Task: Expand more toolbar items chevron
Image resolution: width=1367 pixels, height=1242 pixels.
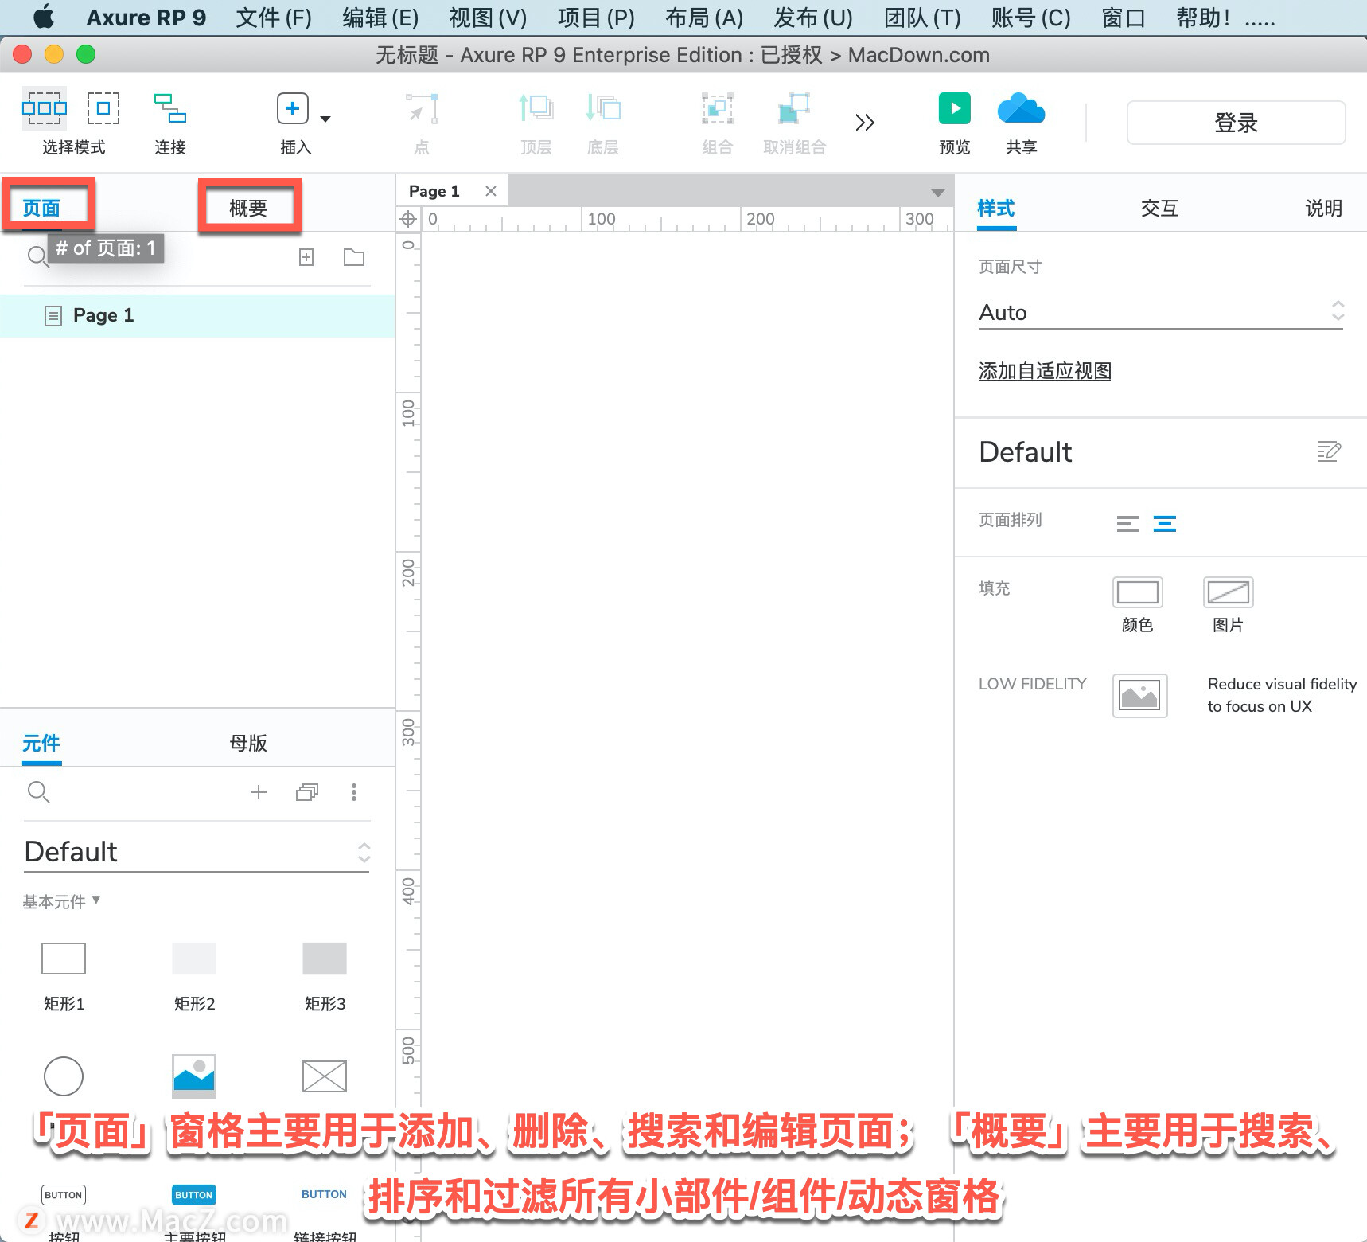Action: tap(865, 123)
